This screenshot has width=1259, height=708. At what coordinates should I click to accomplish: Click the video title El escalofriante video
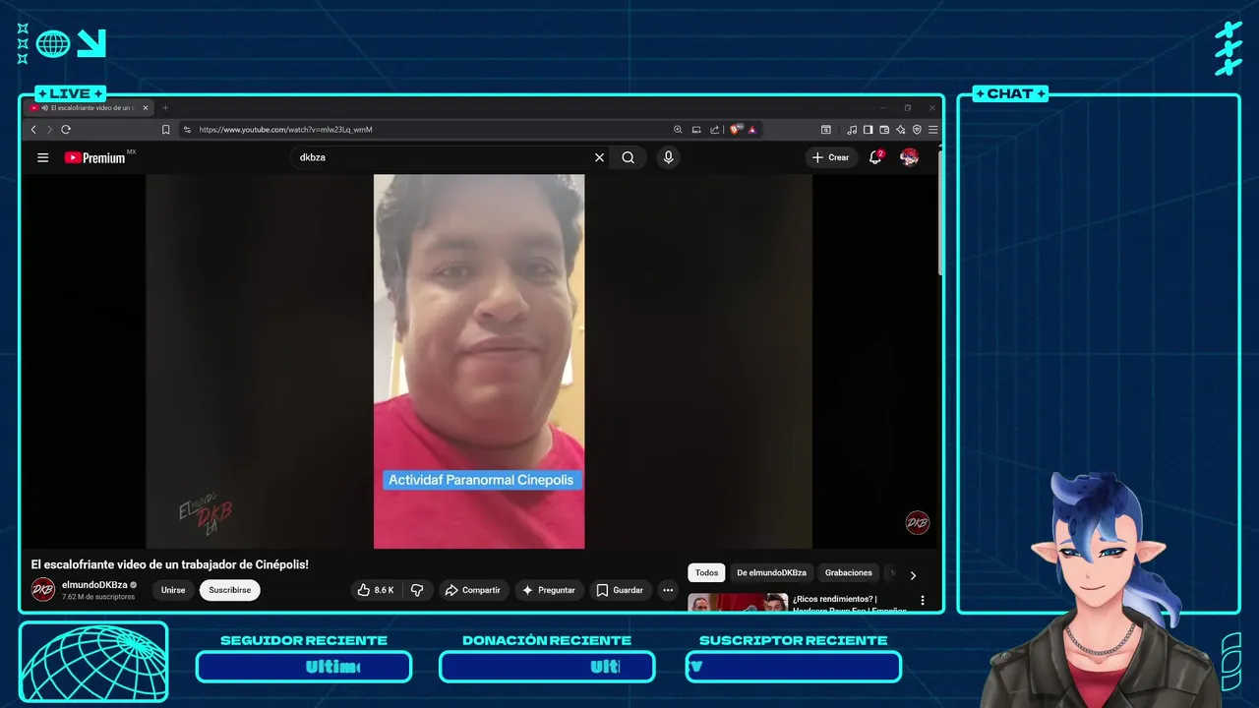tap(170, 564)
